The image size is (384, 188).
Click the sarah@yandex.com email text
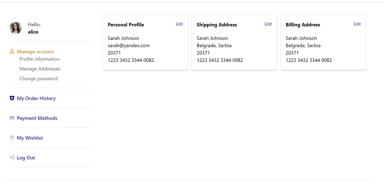coord(129,46)
